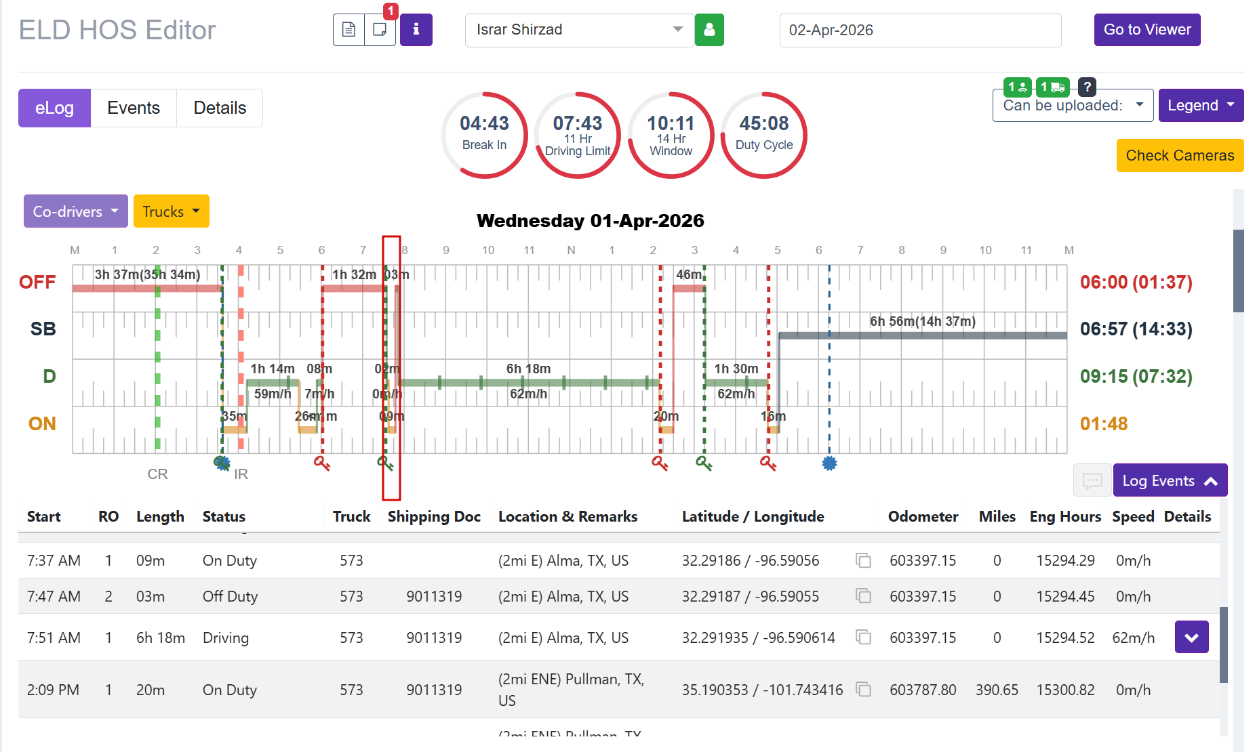Click the 3h 37m off duty segment

pyautogui.click(x=147, y=289)
